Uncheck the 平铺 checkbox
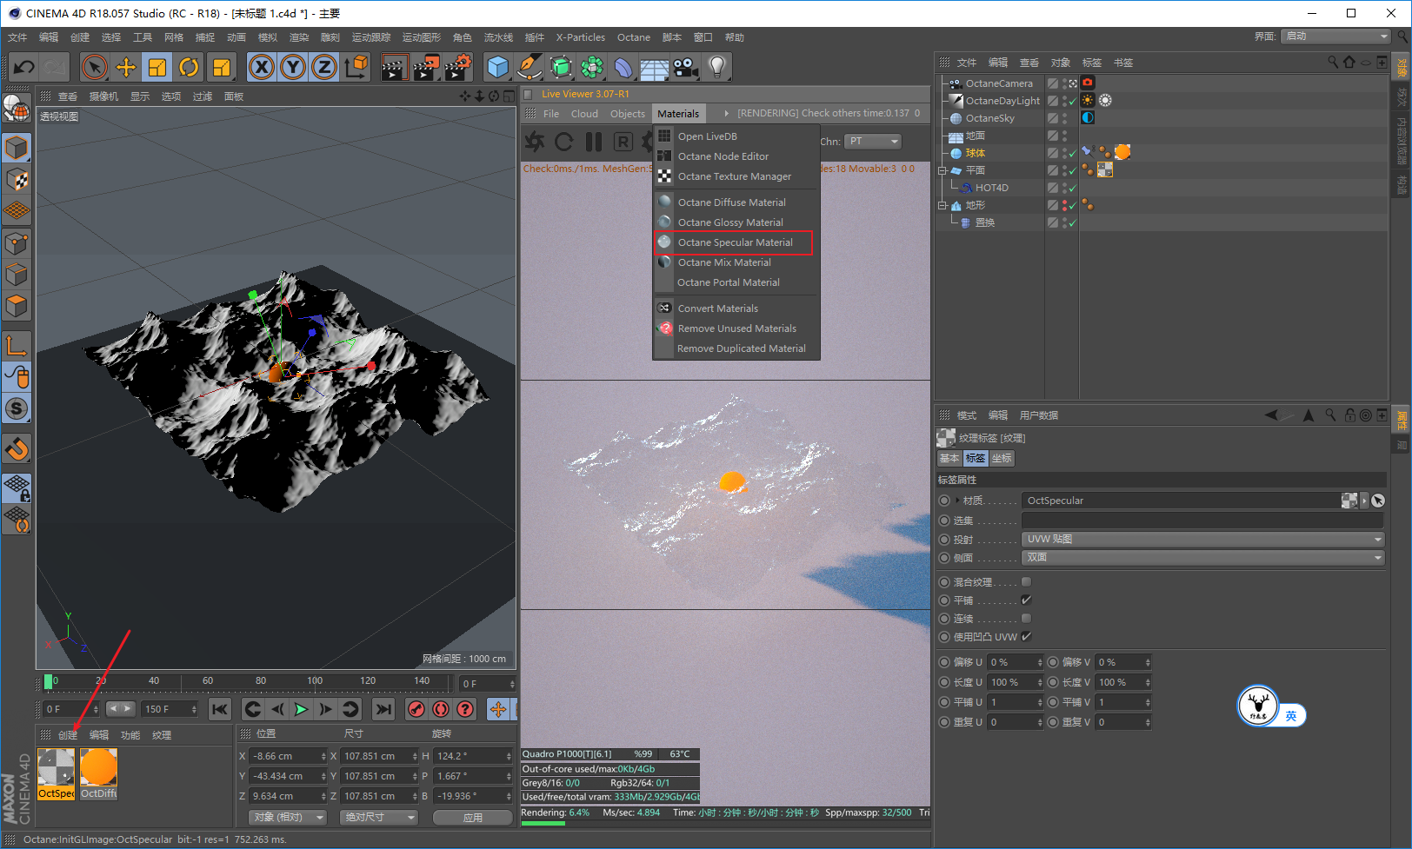1412x849 pixels. tap(1026, 600)
